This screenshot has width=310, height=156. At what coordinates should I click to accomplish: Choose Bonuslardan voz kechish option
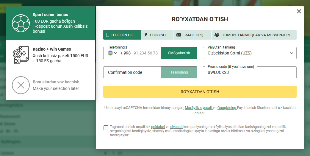click(x=51, y=85)
